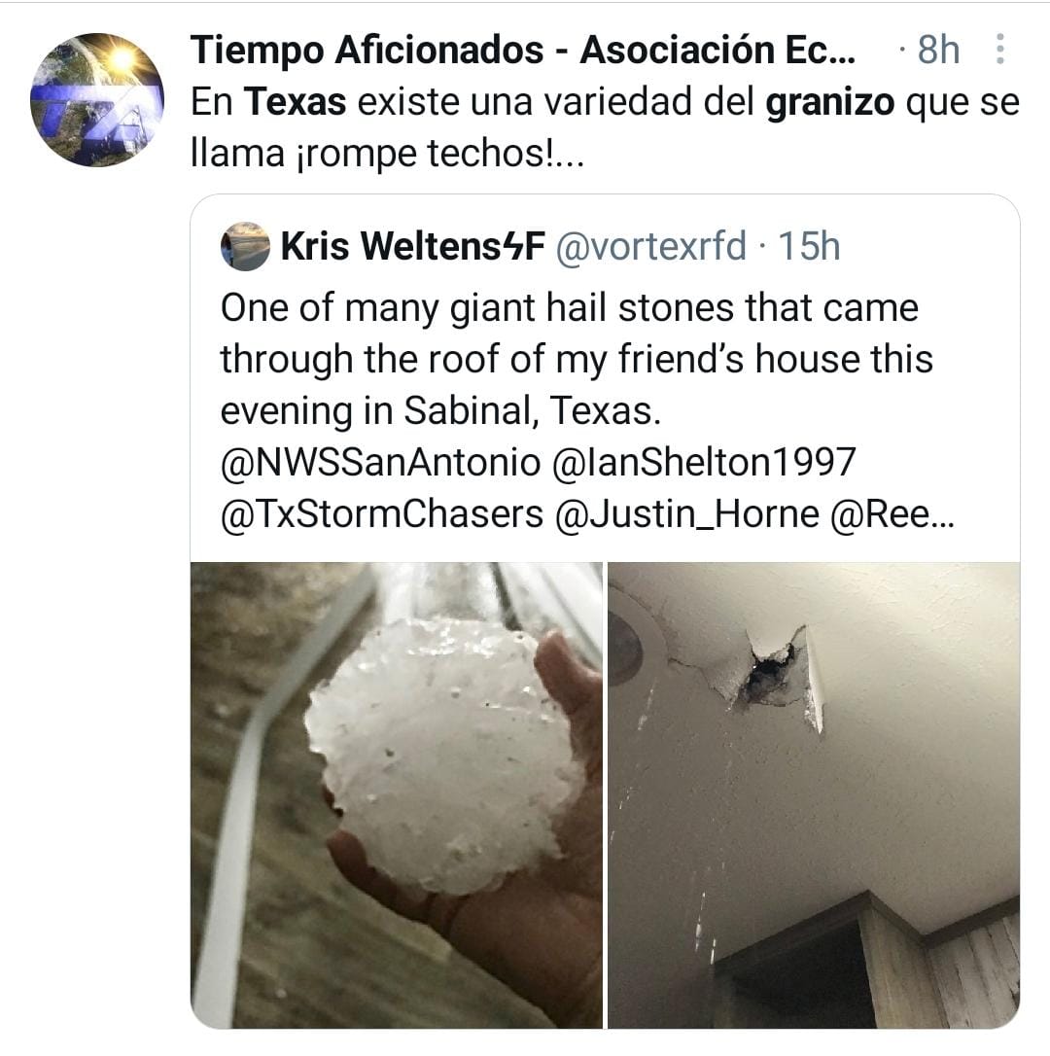
Task: Open the 15h timestamp on quoted tweet
Action: point(809,246)
